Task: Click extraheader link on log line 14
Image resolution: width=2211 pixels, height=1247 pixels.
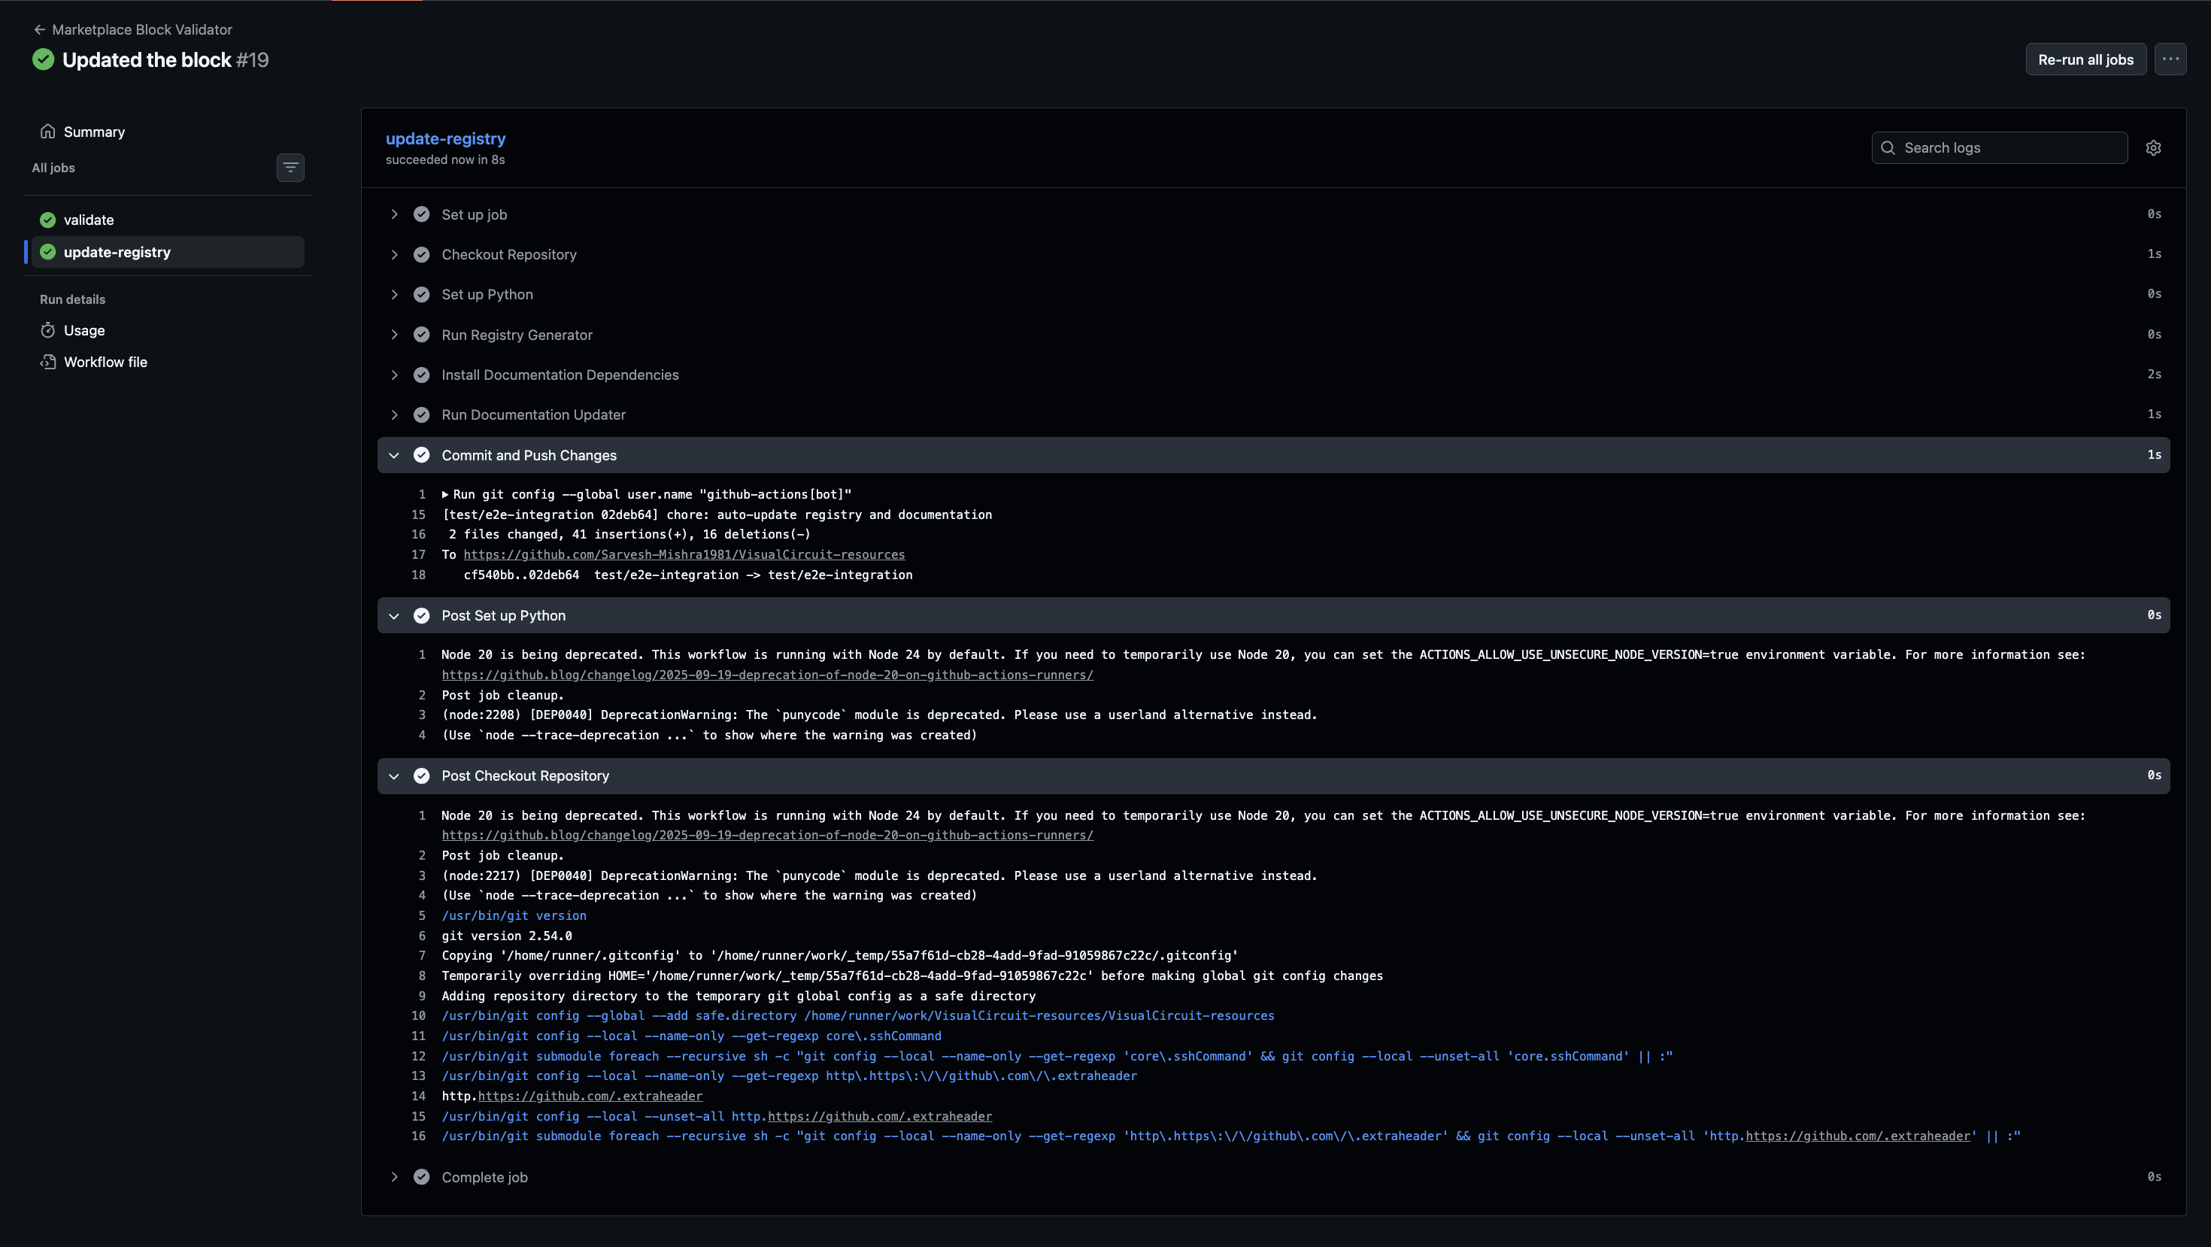Action: point(590,1096)
